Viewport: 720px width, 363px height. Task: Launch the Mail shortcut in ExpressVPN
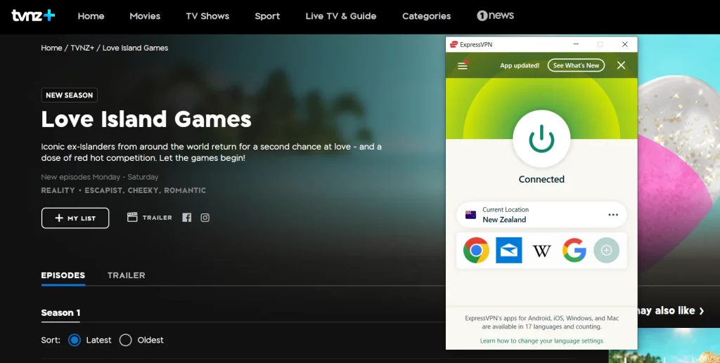[509, 250]
